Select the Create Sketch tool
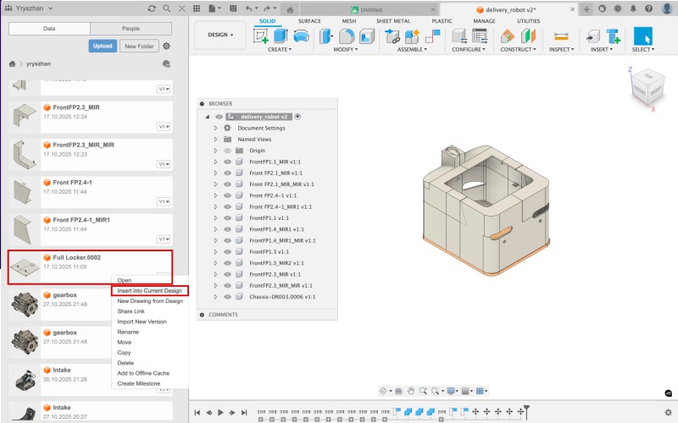This screenshot has width=678, height=423. click(261, 36)
